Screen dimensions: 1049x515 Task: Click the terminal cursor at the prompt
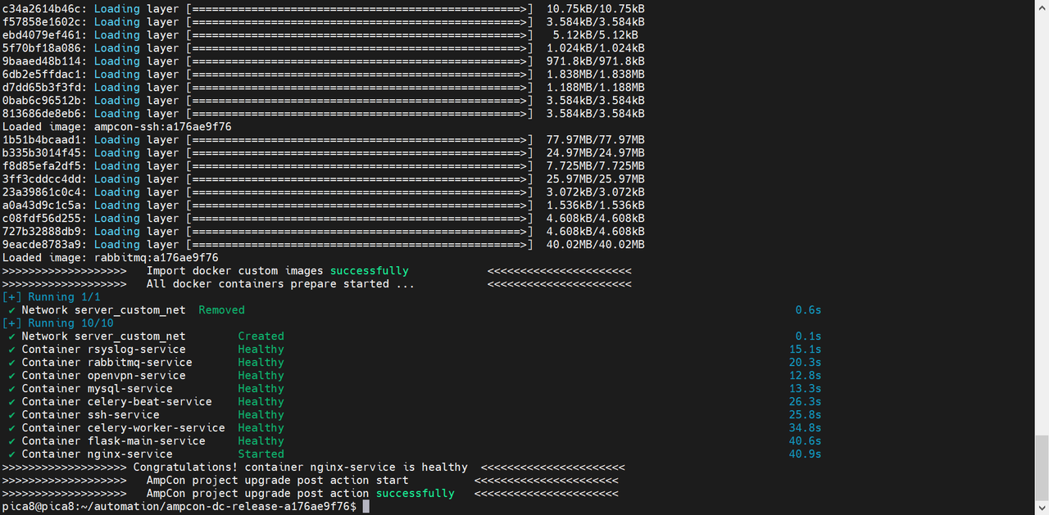coord(366,507)
